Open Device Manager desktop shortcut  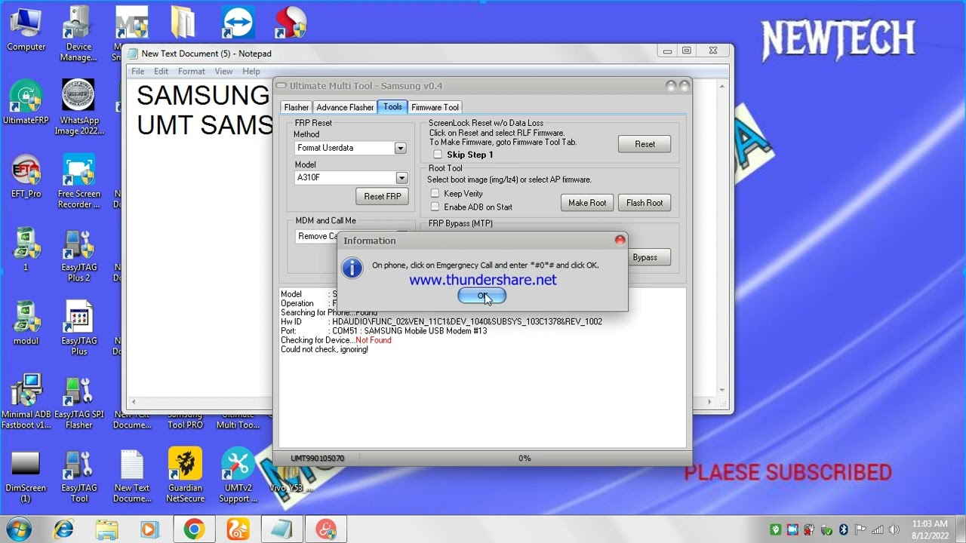point(78,35)
